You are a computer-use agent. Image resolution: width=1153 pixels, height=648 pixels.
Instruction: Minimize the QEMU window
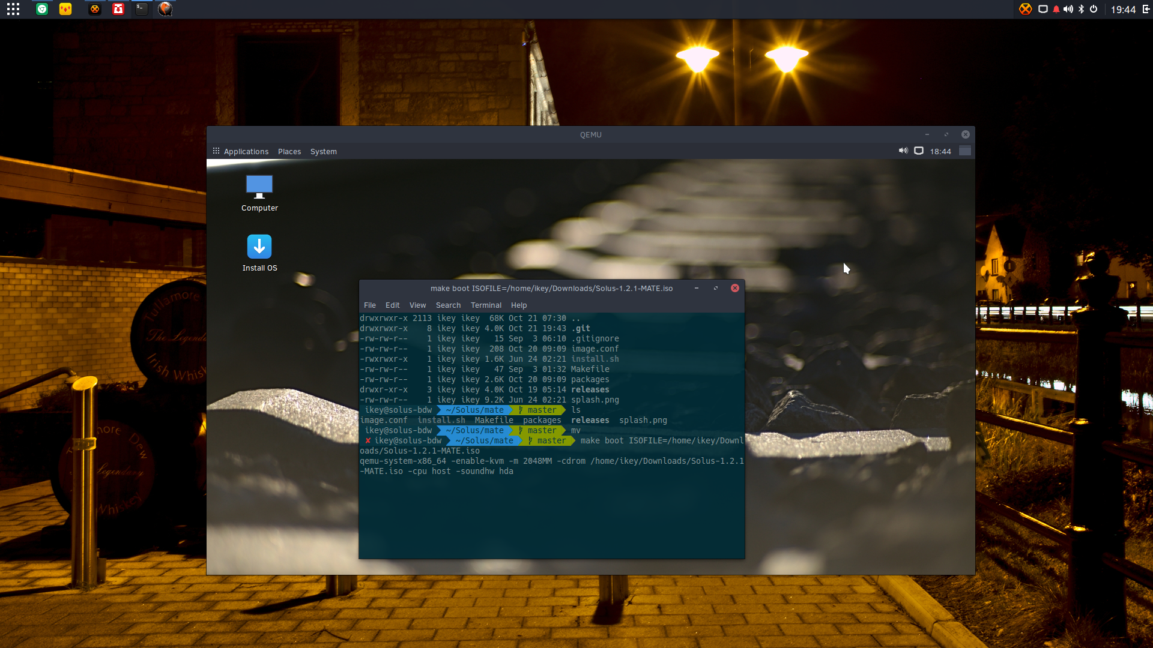(927, 134)
